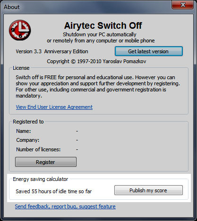Click the Energy saving calculator group label
Image resolution: width=197 pixels, height=221 pixels.
click(41, 179)
